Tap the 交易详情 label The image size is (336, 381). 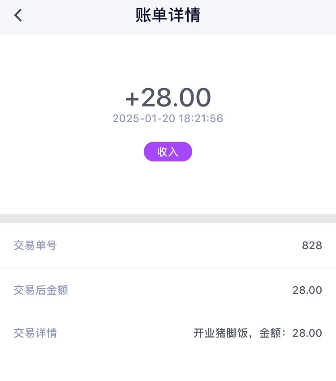(35, 333)
